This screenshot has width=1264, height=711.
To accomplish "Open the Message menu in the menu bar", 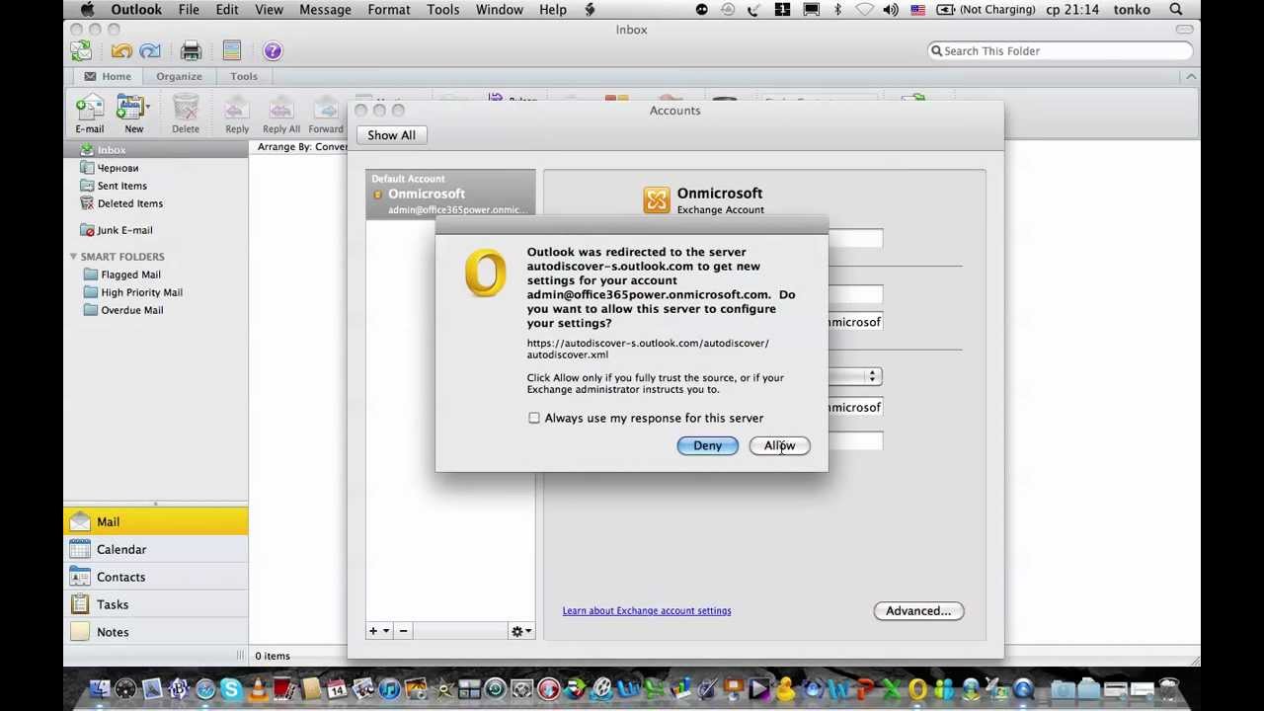I will click(325, 10).
